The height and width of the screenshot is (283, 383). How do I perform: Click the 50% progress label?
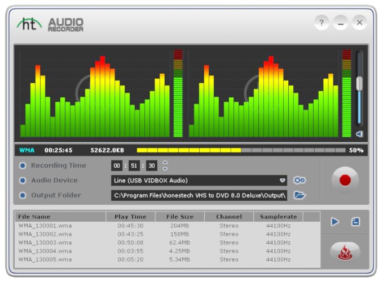pyautogui.click(x=356, y=150)
